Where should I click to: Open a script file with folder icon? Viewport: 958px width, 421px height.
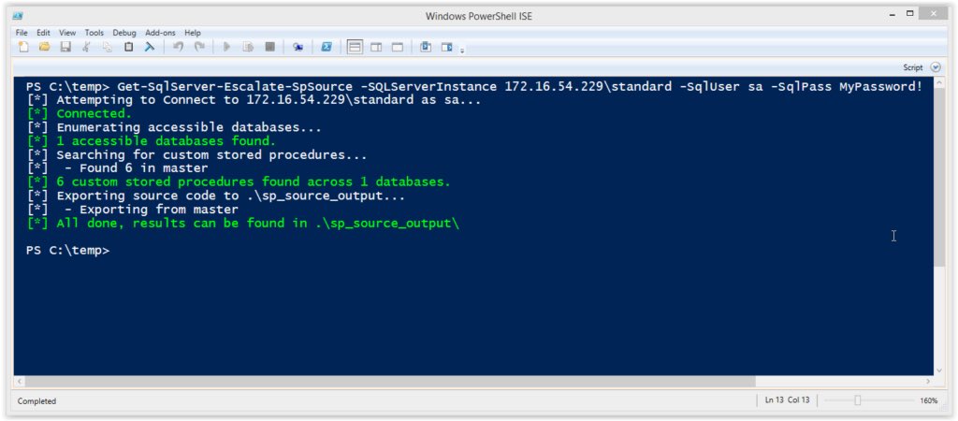44,47
